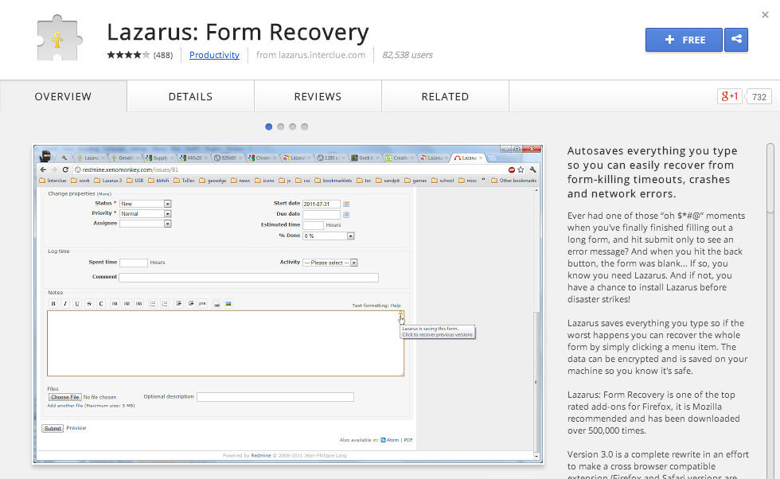Apply Heading 2 in Notes toolbar
Screen dimensions: 780x479
pyautogui.click(x=127, y=303)
